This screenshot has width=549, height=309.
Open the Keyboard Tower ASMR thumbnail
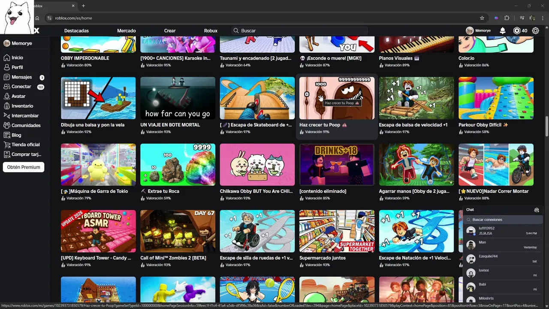(x=98, y=231)
